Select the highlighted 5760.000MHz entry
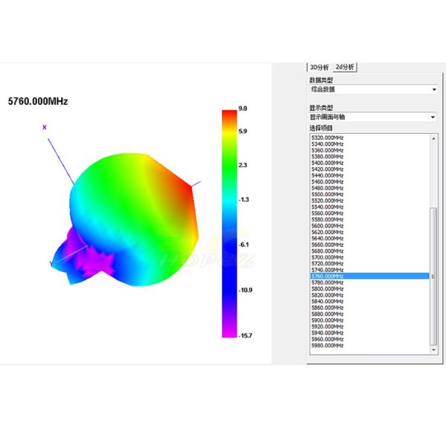Viewport: 446px width, 446px height. (x=369, y=277)
